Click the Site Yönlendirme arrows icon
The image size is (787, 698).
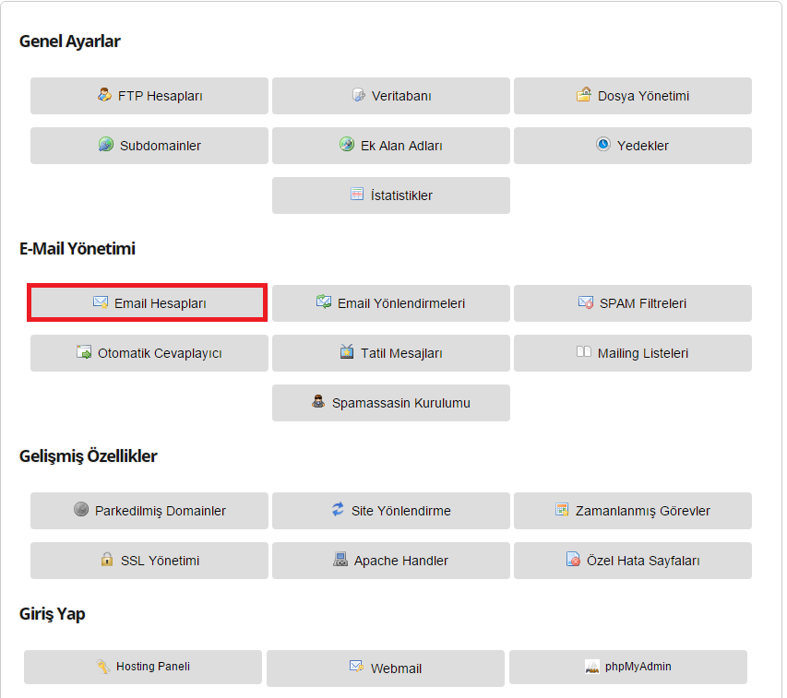click(338, 510)
